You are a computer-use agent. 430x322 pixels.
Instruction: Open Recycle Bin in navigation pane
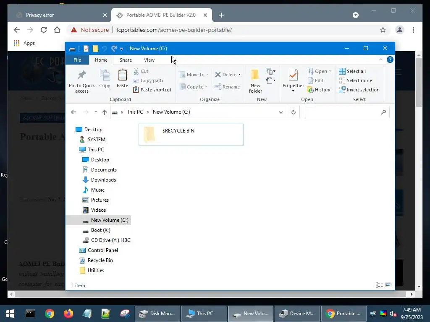click(x=96, y=260)
